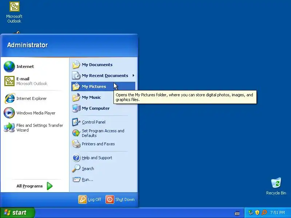The image size is (291, 218).
Task: Click the Internet globe icon
Action: pos(9,66)
